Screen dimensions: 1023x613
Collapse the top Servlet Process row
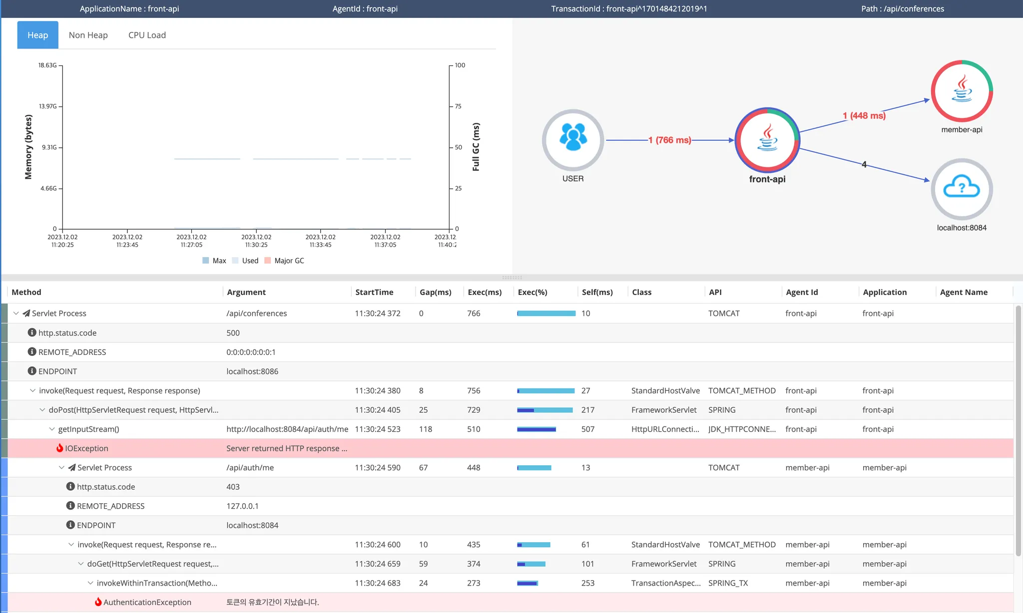pyautogui.click(x=16, y=313)
